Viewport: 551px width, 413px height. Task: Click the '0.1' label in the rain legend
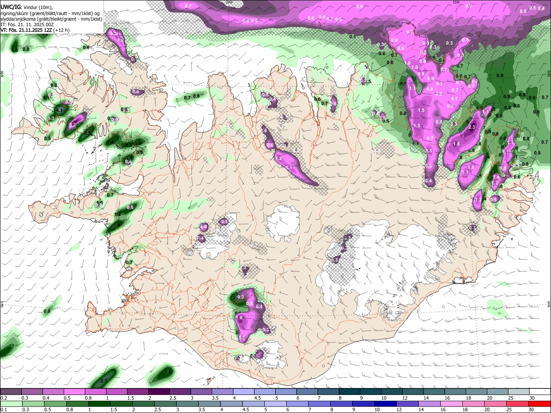3,410
